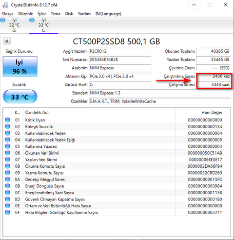
Task: Click status orb for Kritik Uyarı row
Action: (7, 120)
